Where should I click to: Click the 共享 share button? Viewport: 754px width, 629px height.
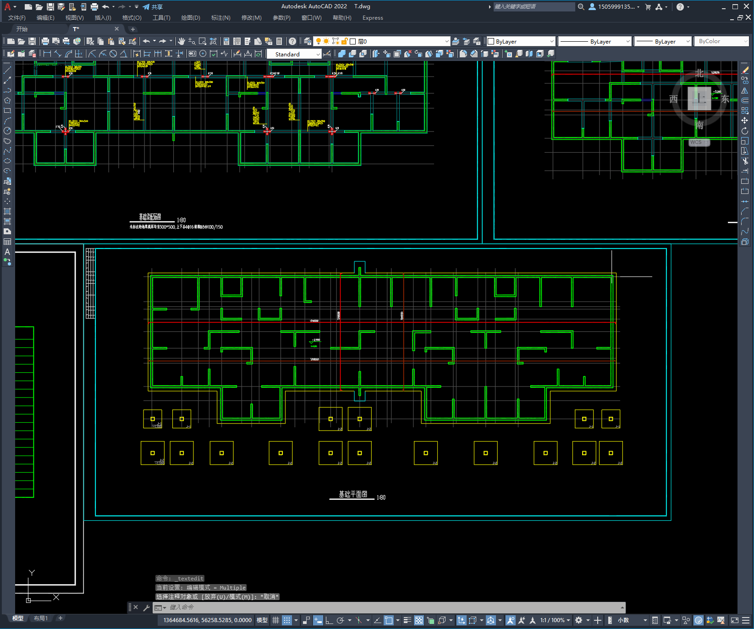(x=153, y=7)
